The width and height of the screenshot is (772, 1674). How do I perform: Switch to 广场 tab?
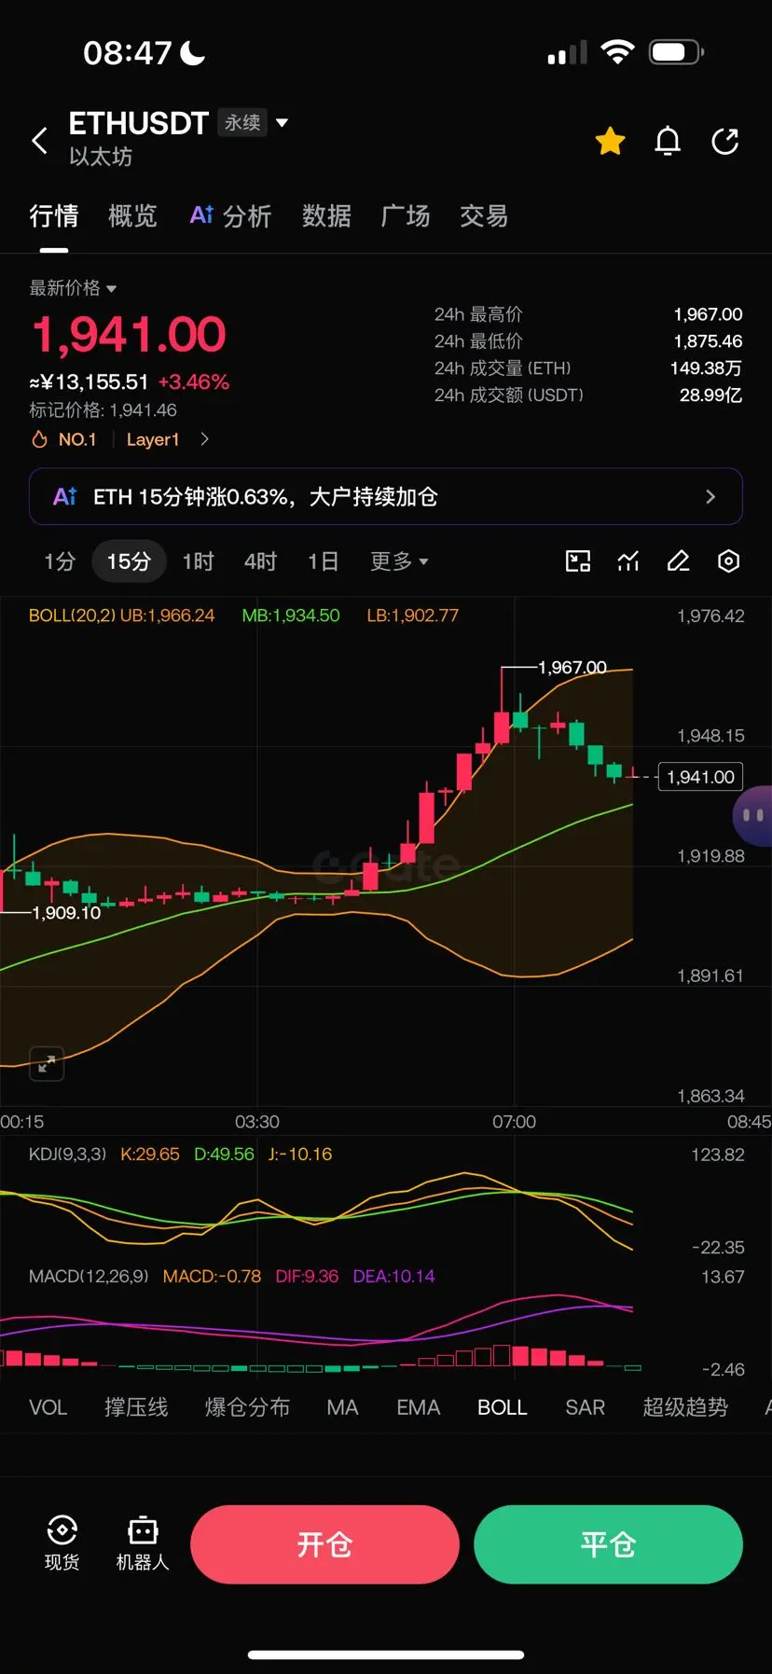[406, 216]
